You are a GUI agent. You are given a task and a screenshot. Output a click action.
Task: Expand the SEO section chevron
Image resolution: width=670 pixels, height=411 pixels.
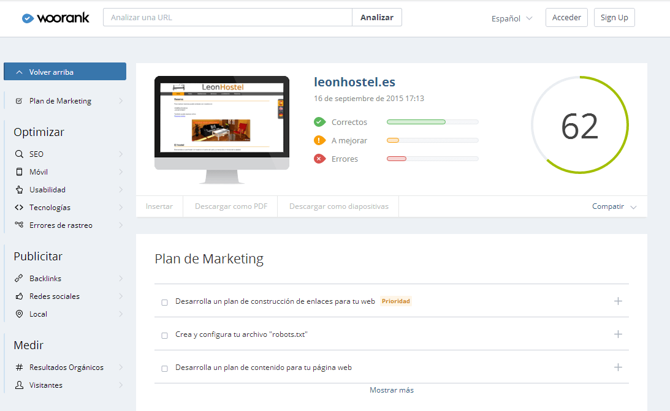(121, 154)
